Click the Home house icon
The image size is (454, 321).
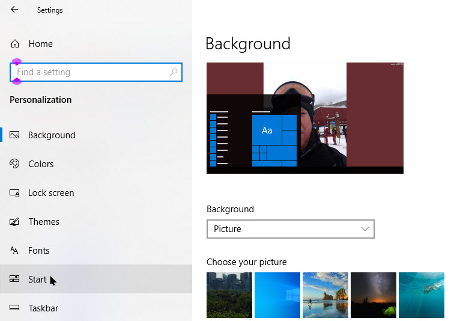click(15, 44)
